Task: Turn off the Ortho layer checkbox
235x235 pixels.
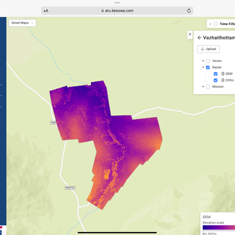Action: click(x=216, y=80)
